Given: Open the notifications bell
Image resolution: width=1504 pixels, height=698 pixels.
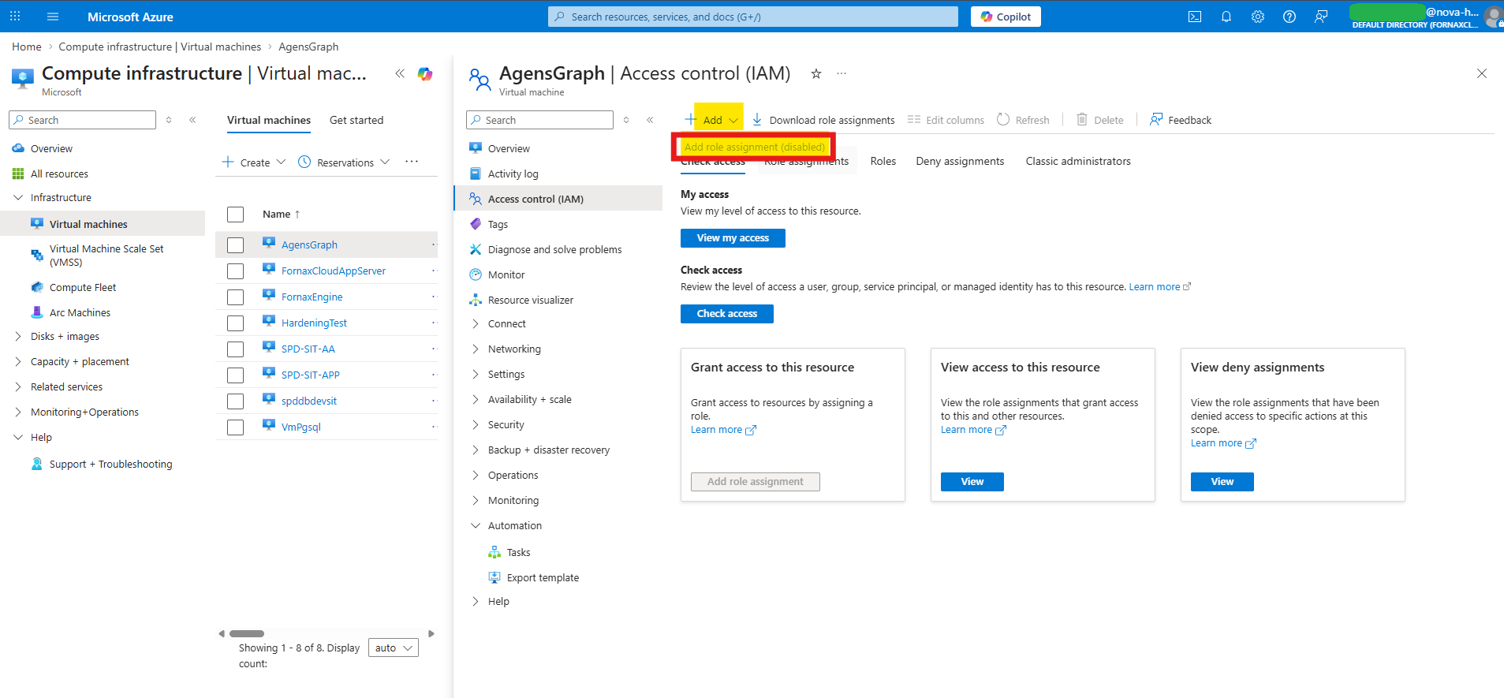Looking at the screenshot, I should point(1226,17).
